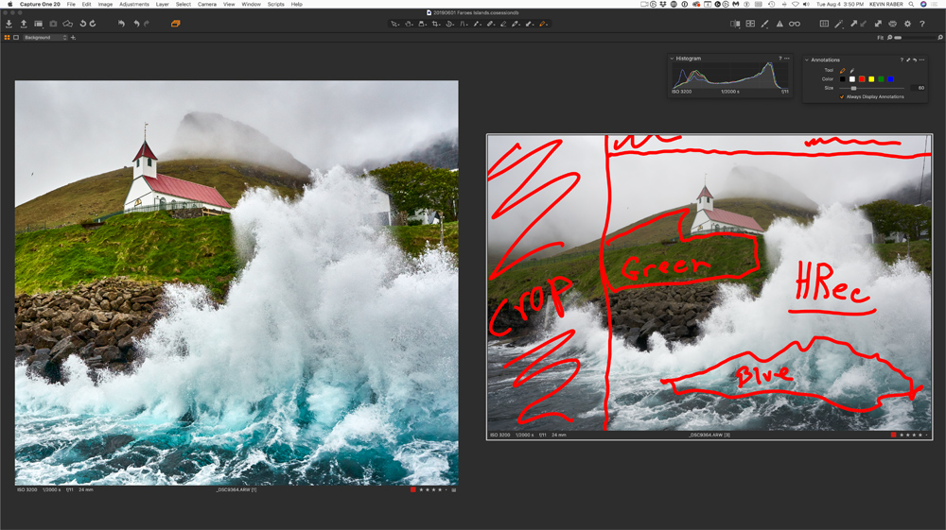Choose the yellow annotation color swatch
Screen dimensions: 946x530
871,79
